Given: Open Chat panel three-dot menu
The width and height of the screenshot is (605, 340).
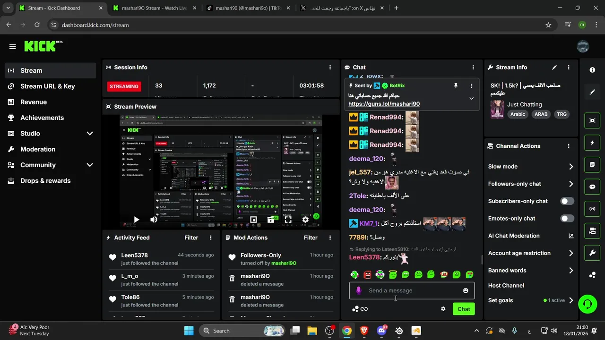Looking at the screenshot, I should [x=473, y=68].
